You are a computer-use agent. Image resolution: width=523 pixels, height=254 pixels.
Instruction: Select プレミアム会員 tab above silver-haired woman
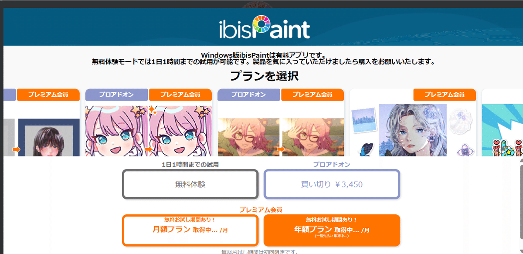point(445,95)
